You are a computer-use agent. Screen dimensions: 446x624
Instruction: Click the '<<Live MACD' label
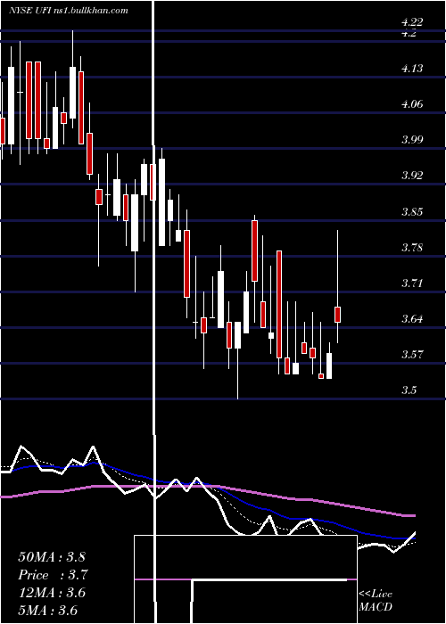(x=376, y=601)
